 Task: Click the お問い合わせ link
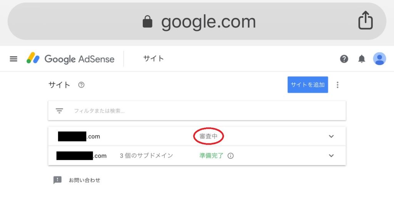coord(84,180)
